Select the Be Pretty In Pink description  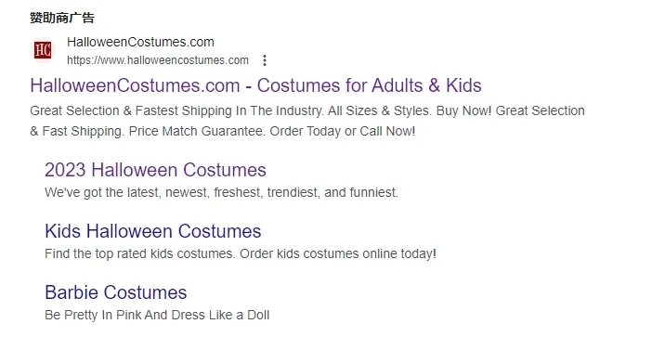(x=157, y=315)
